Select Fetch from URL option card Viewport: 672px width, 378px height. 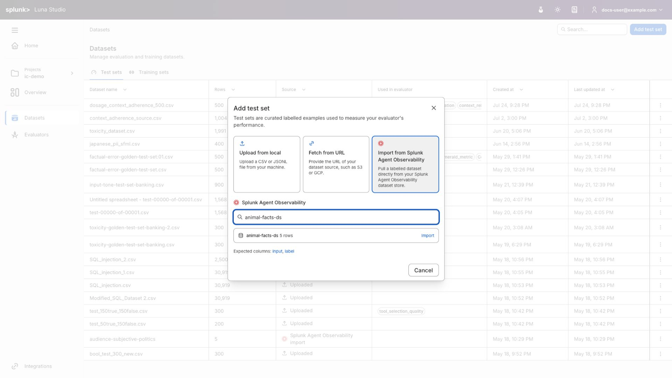[336, 164]
